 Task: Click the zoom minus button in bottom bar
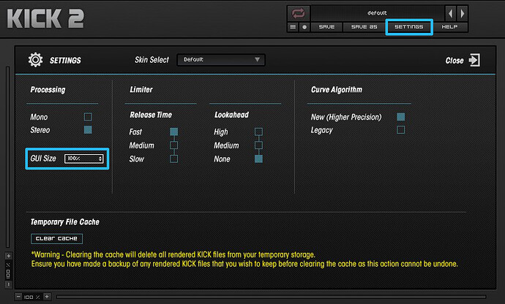click(x=18, y=297)
